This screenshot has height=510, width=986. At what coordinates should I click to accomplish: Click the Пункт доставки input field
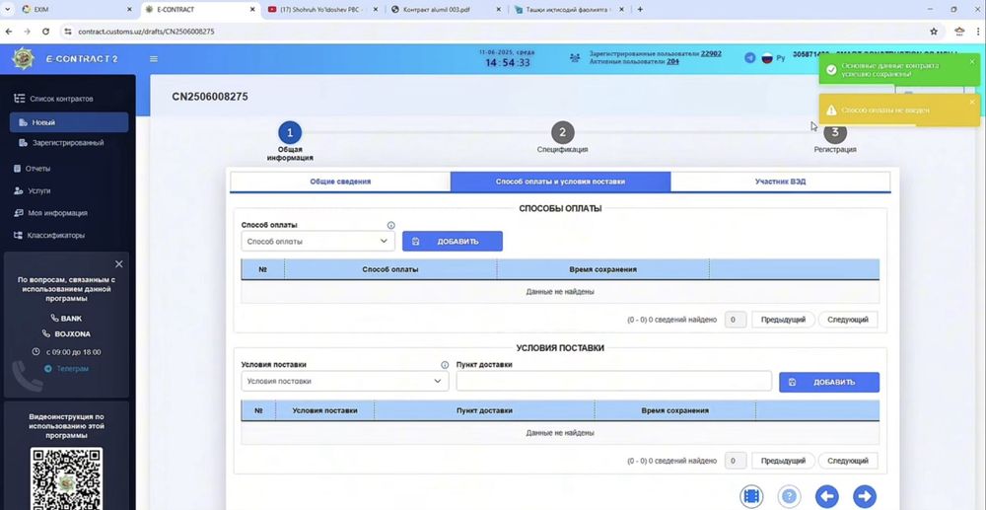(x=613, y=381)
